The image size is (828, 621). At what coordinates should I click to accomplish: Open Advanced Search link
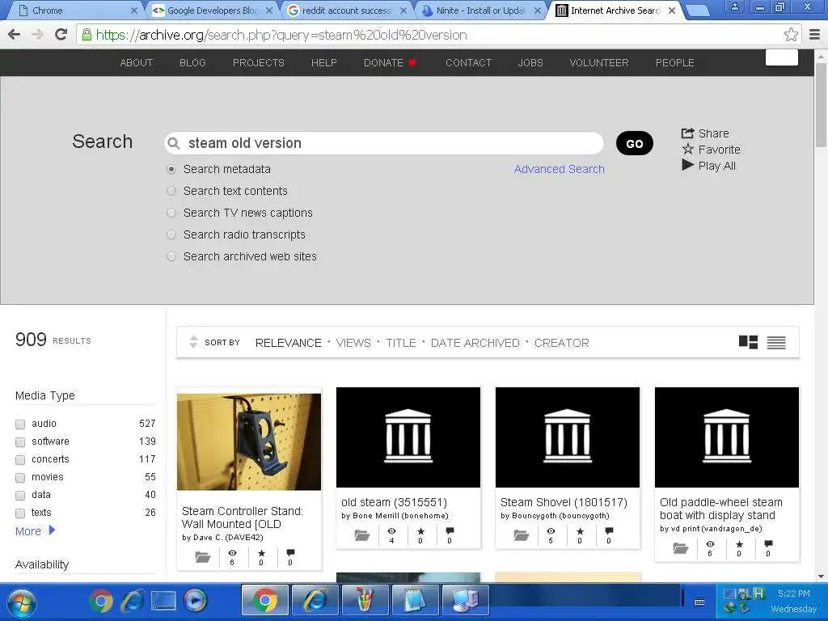[x=560, y=169]
